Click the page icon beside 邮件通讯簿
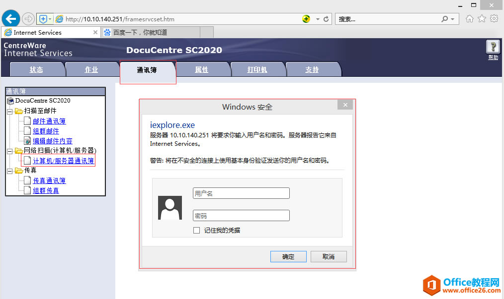504x299 pixels. (27, 121)
